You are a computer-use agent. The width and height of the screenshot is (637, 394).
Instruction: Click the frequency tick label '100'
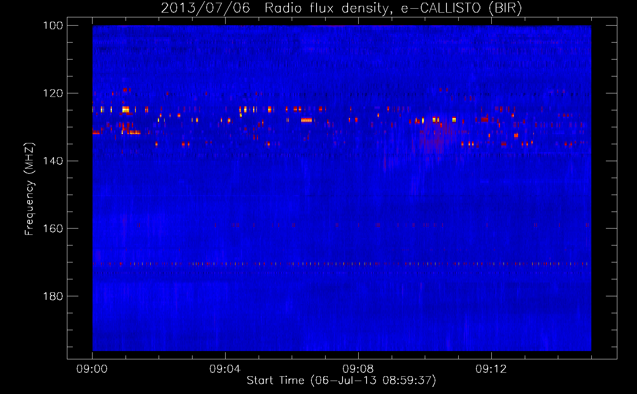[x=53, y=26]
